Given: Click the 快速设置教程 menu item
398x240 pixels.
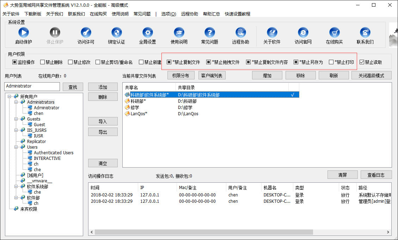Looking at the screenshot, I should (238, 14).
